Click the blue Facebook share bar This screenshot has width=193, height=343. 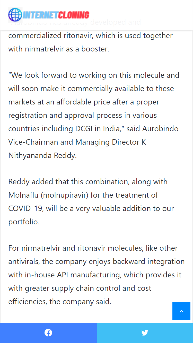48,333
